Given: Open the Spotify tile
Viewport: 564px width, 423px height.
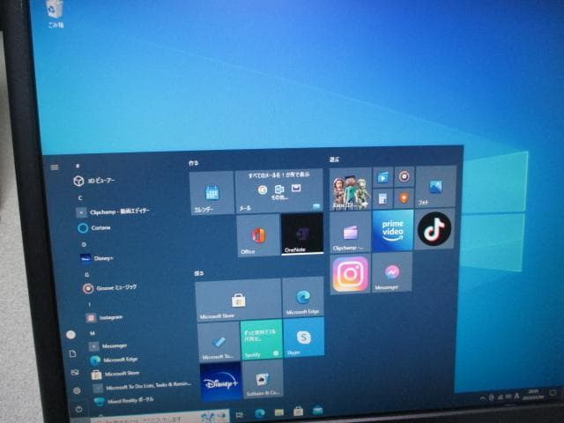Looking at the screenshot, I should [262, 339].
